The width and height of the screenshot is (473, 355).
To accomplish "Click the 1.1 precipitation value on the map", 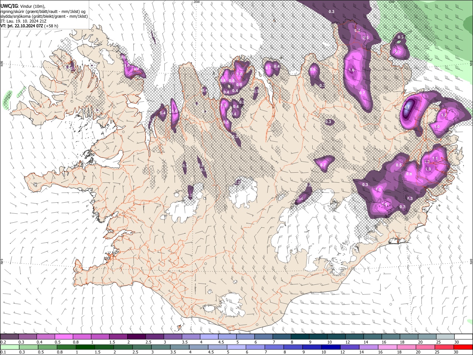I will pyautogui.click(x=435, y=158).
